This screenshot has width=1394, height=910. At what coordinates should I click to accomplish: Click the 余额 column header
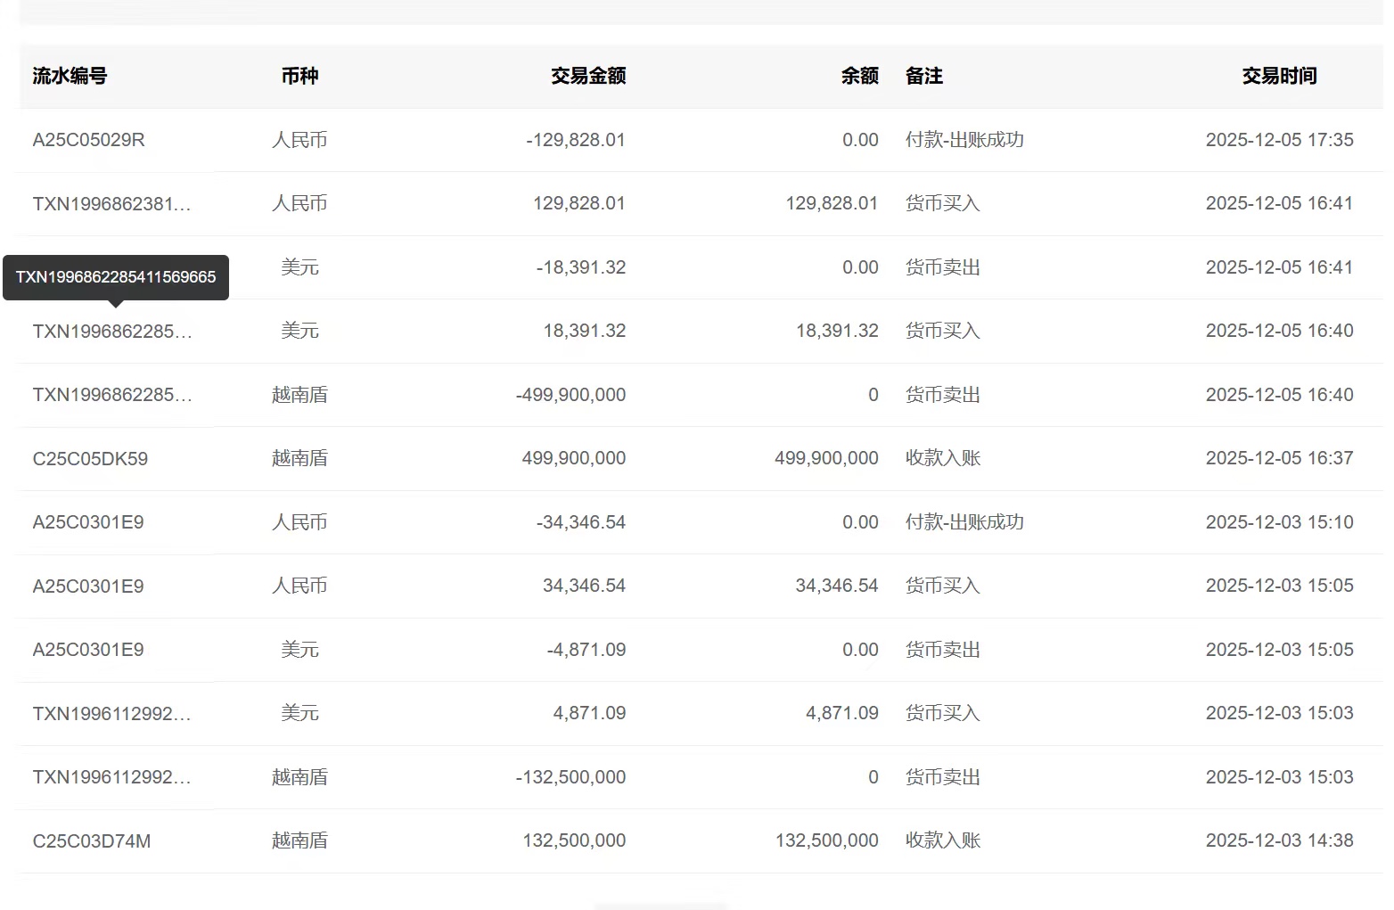click(x=859, y=77)
